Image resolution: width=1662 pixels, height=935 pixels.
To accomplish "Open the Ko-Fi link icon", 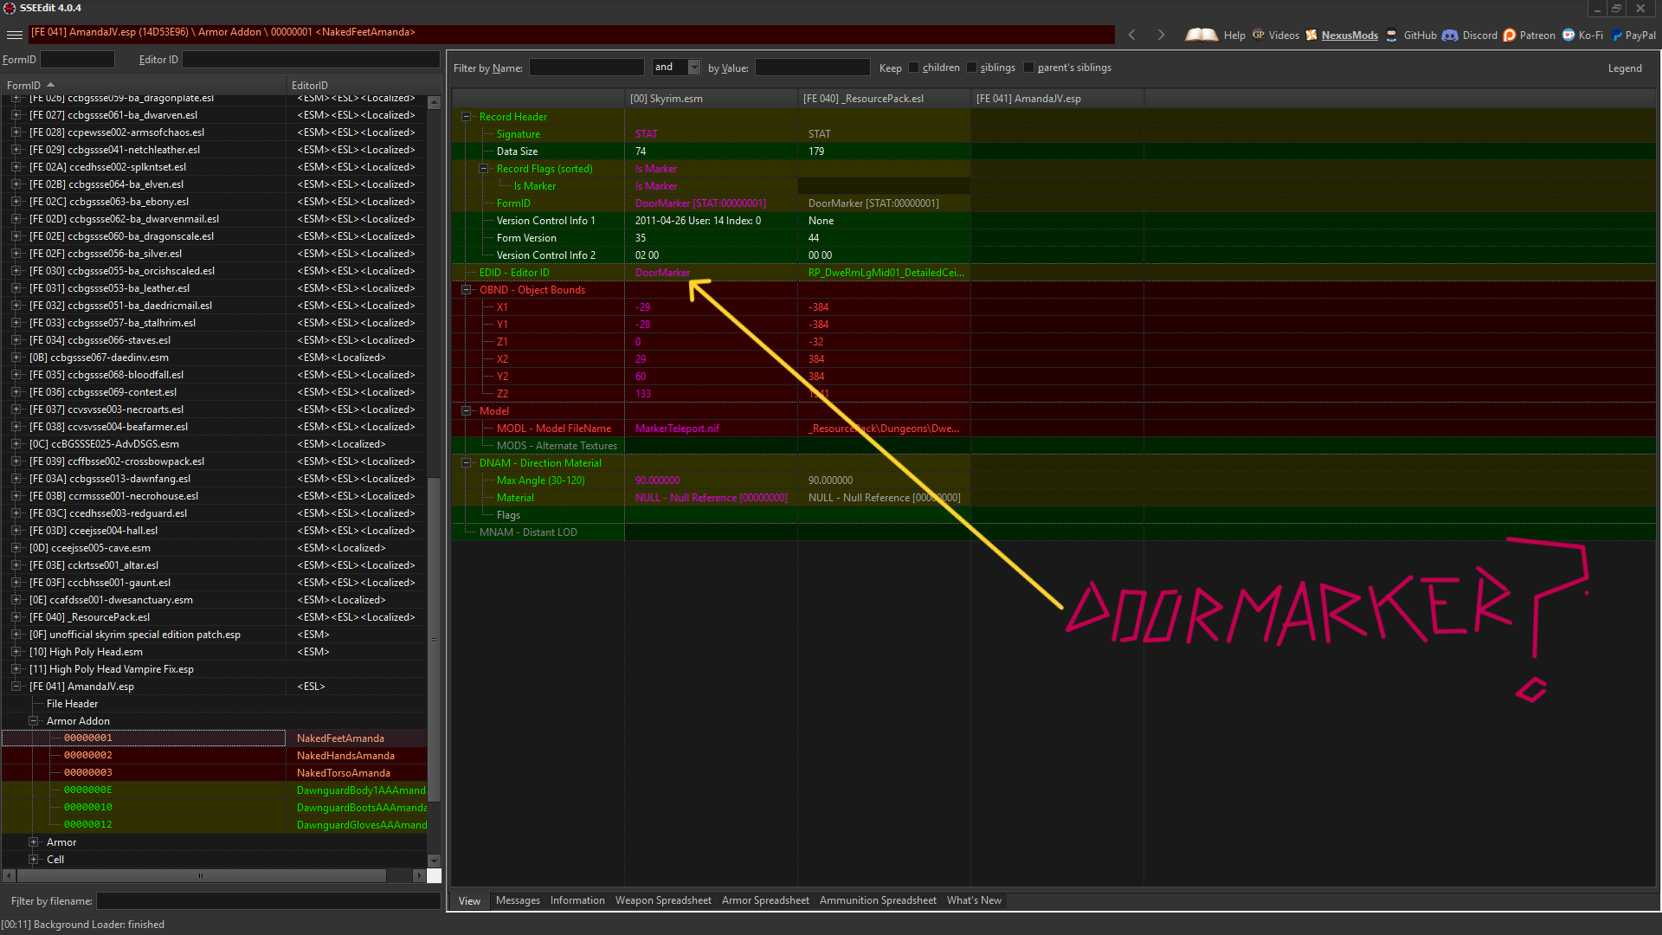I will (x=1569, y=35).
